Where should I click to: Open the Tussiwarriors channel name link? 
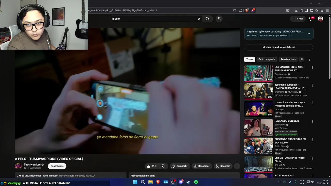pos(32,165)
